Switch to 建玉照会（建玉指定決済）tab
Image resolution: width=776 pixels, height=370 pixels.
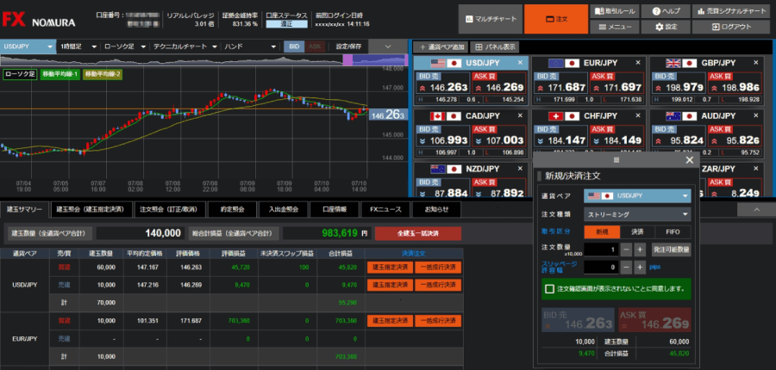point(93,209)
